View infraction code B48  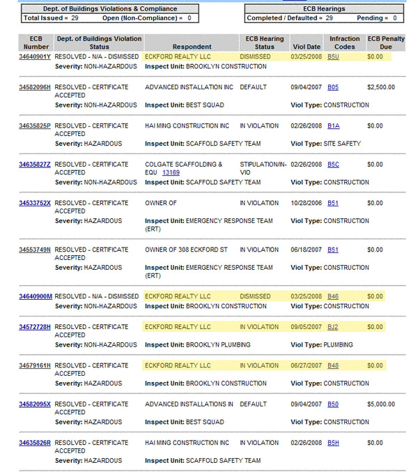click(333, 365)
